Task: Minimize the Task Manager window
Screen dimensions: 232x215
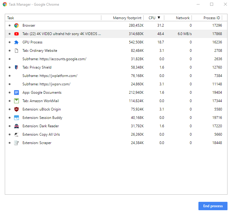Action: 198,4
